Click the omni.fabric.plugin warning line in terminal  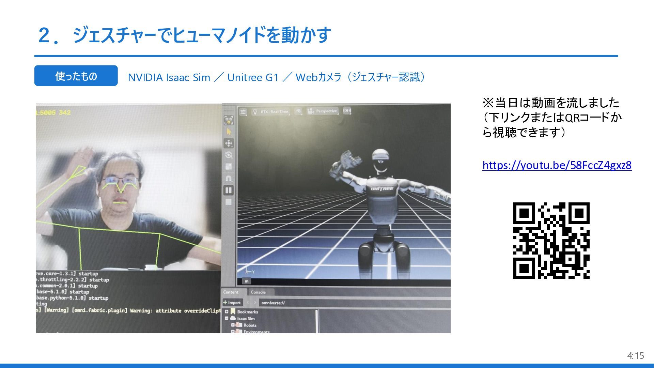click(128, 310)
